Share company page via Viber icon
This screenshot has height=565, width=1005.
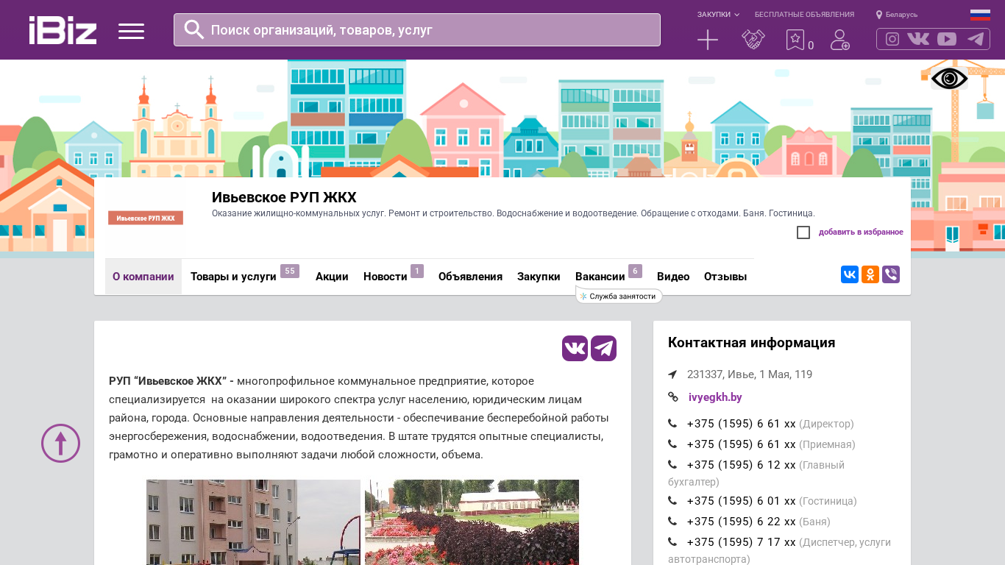891,274
